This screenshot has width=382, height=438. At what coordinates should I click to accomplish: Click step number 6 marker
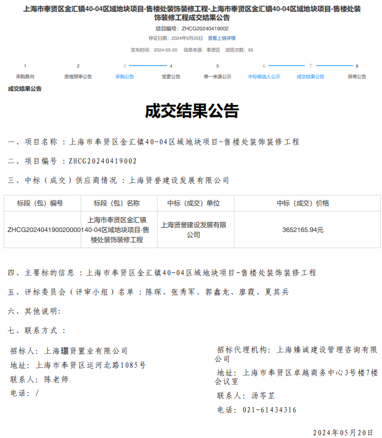264,66
